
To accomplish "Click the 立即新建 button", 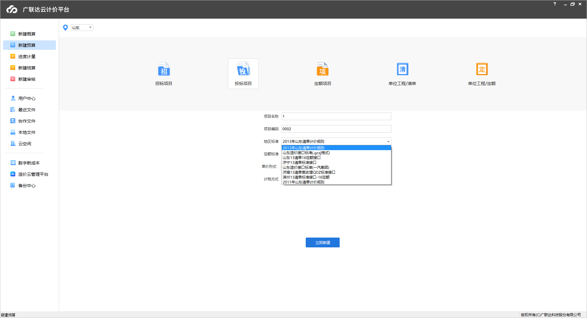I will (323, 242).
